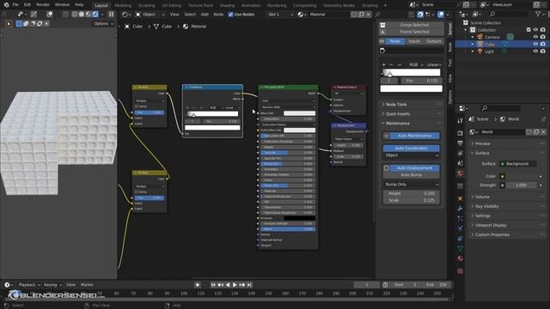Expand the Ray Visibility panel
This screenshot has width=550, height=309.
pyautogui.click(x=487, y=206)
